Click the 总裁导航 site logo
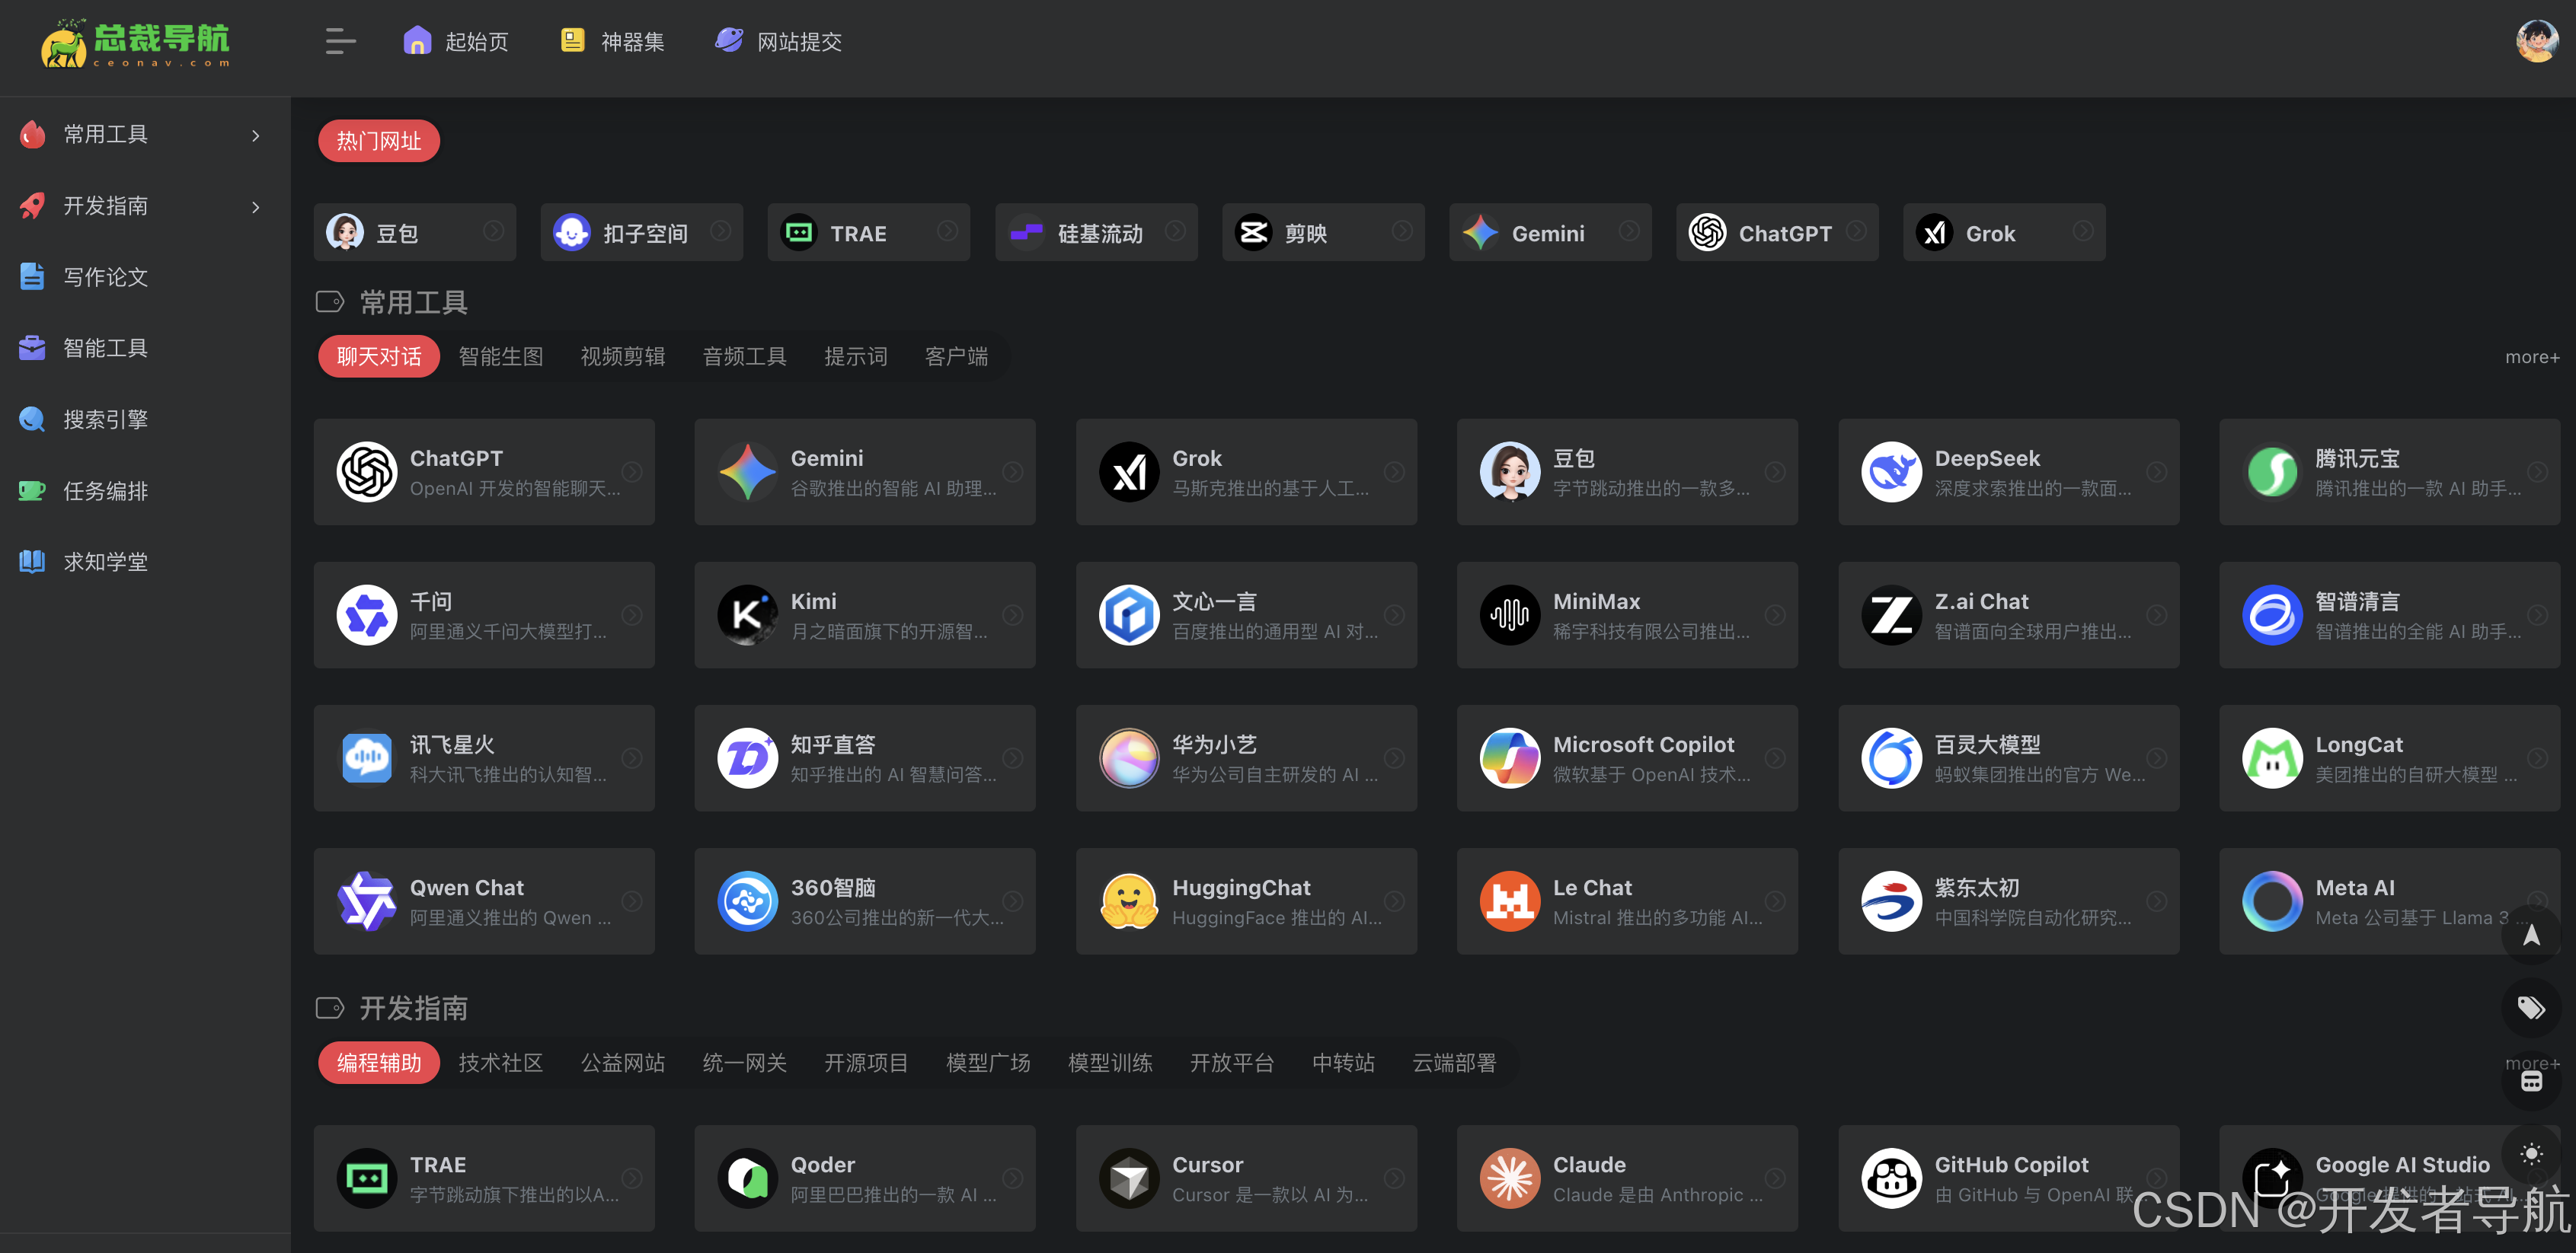This screenshot has height=1253, width=2576. (x=135, y=43)
